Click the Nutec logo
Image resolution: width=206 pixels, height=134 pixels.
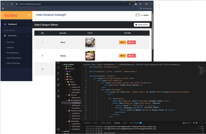[10, 15]
